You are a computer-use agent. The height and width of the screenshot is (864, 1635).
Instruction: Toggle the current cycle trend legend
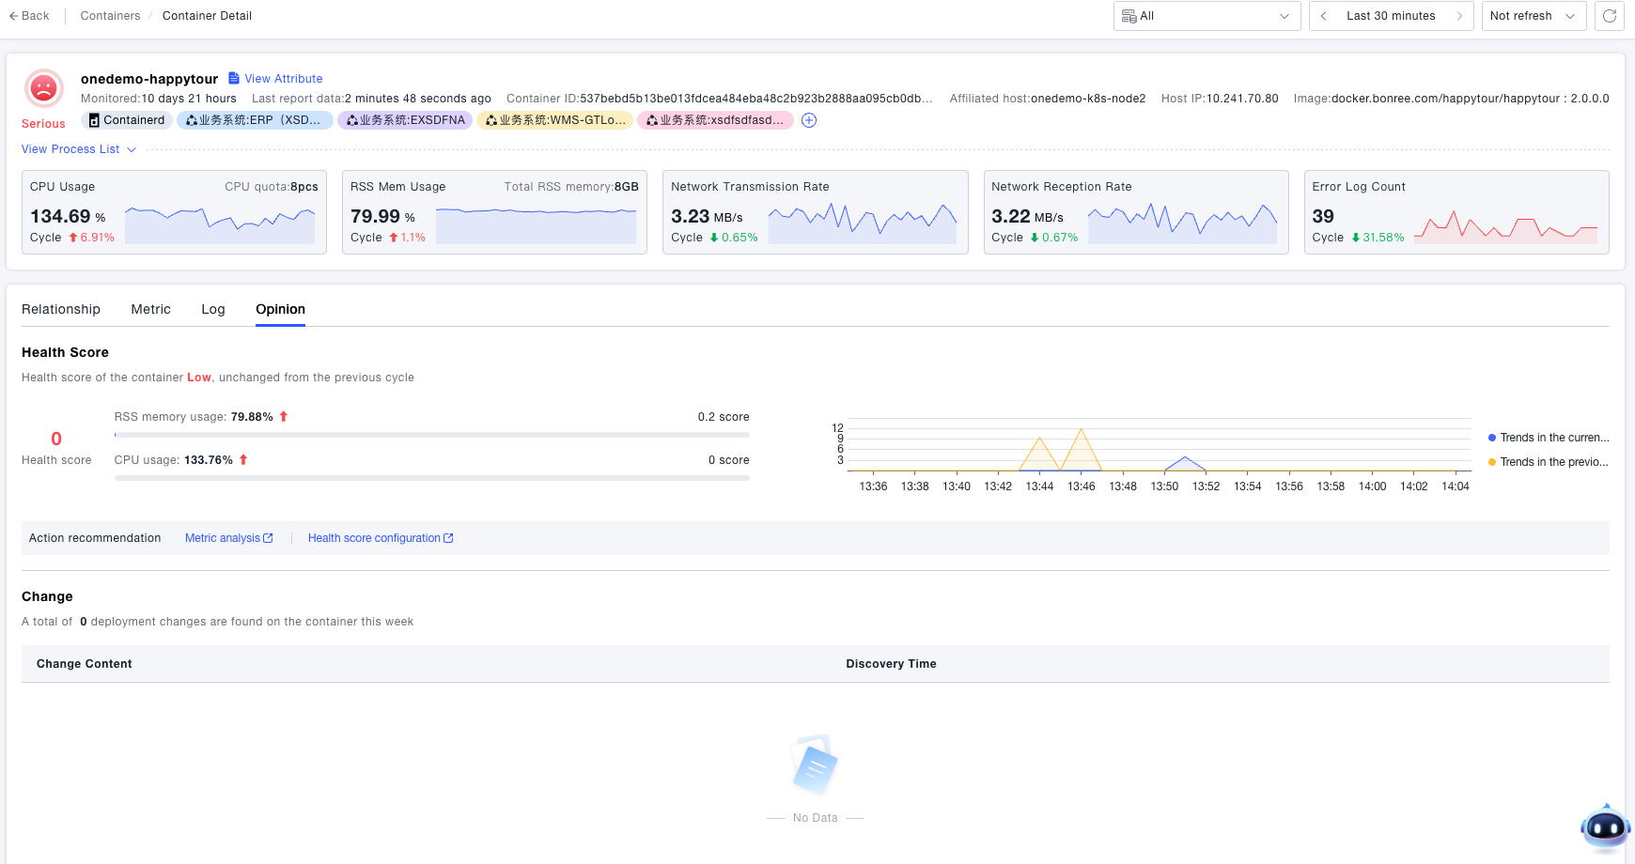pyautogui.click(x=1548, y=438)
